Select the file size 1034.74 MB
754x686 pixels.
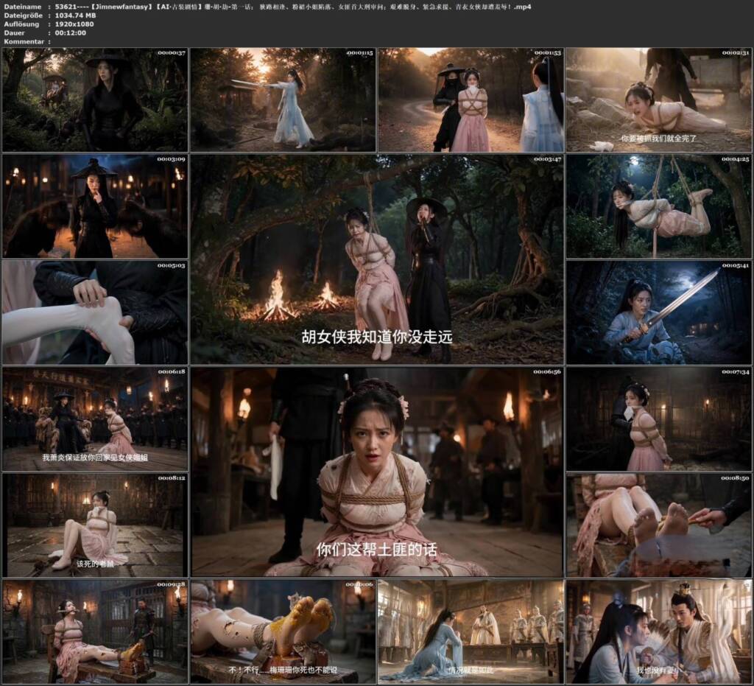76,15
